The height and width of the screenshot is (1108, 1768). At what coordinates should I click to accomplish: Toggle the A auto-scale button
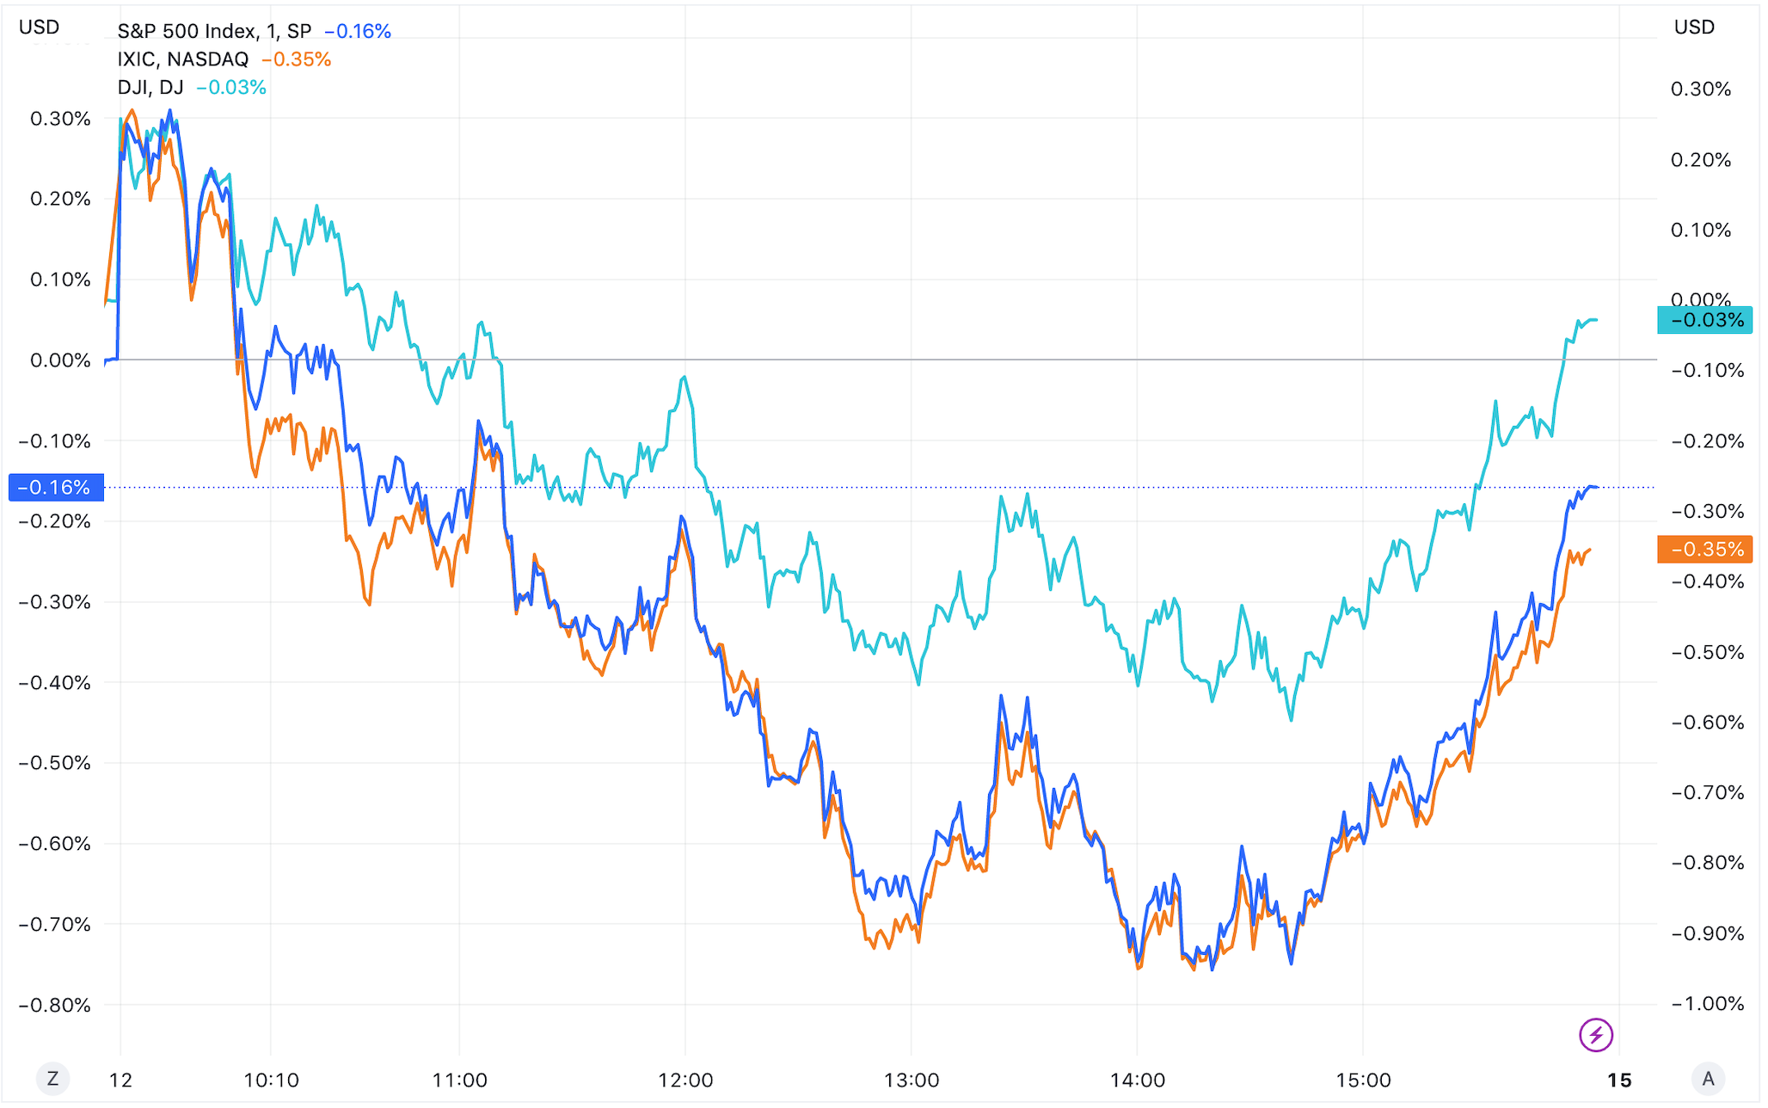click(1708, 1079)
